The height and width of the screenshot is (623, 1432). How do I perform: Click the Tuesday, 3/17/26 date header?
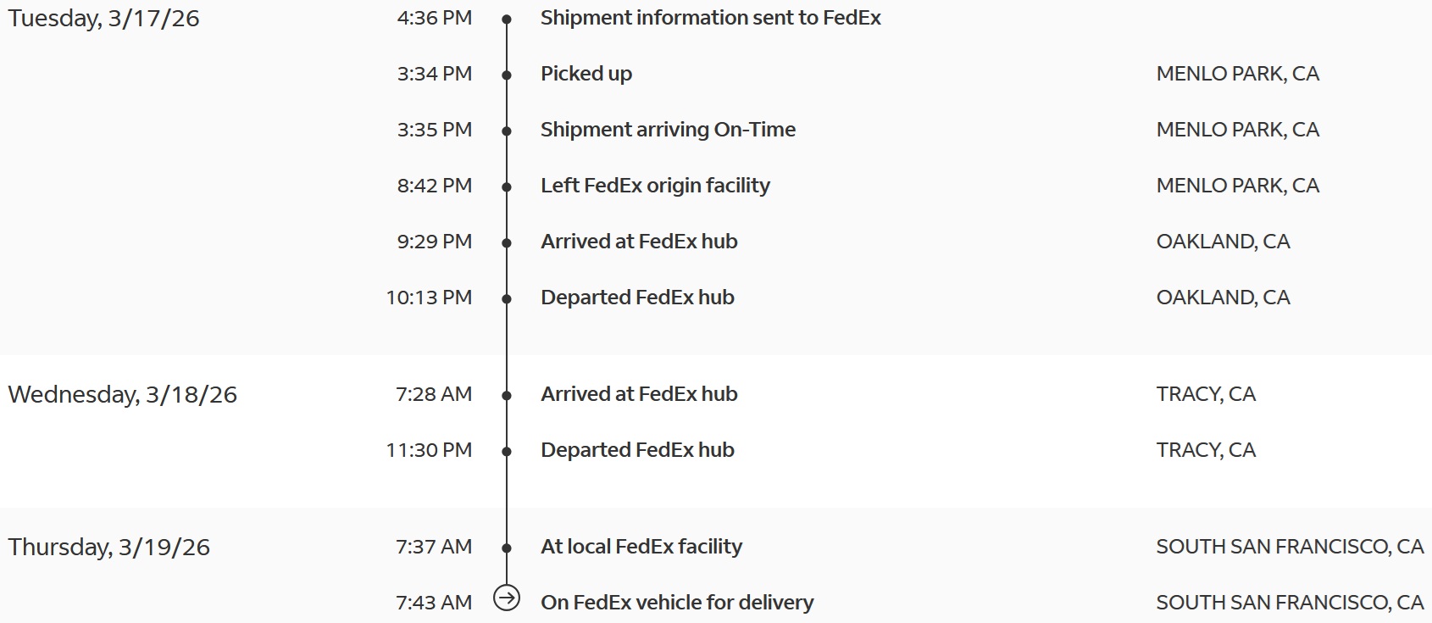[x=103, y=18]
